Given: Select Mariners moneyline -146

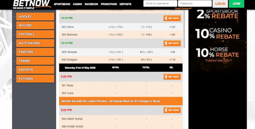Looking at the screenshot, I should click(172, 35).
